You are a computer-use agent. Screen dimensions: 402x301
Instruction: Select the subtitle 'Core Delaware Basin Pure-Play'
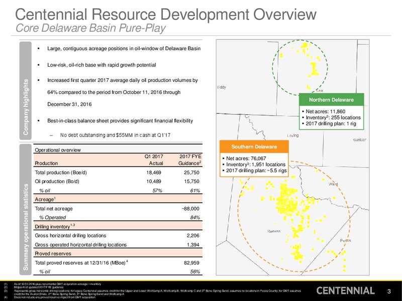(90, 28)
